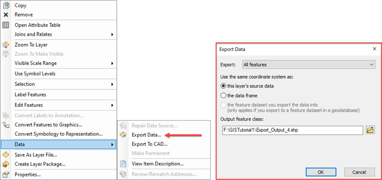Viewport: 382px width, 180px height.
Task: Click the Save As Layer File icon
Action: [6, 155]
